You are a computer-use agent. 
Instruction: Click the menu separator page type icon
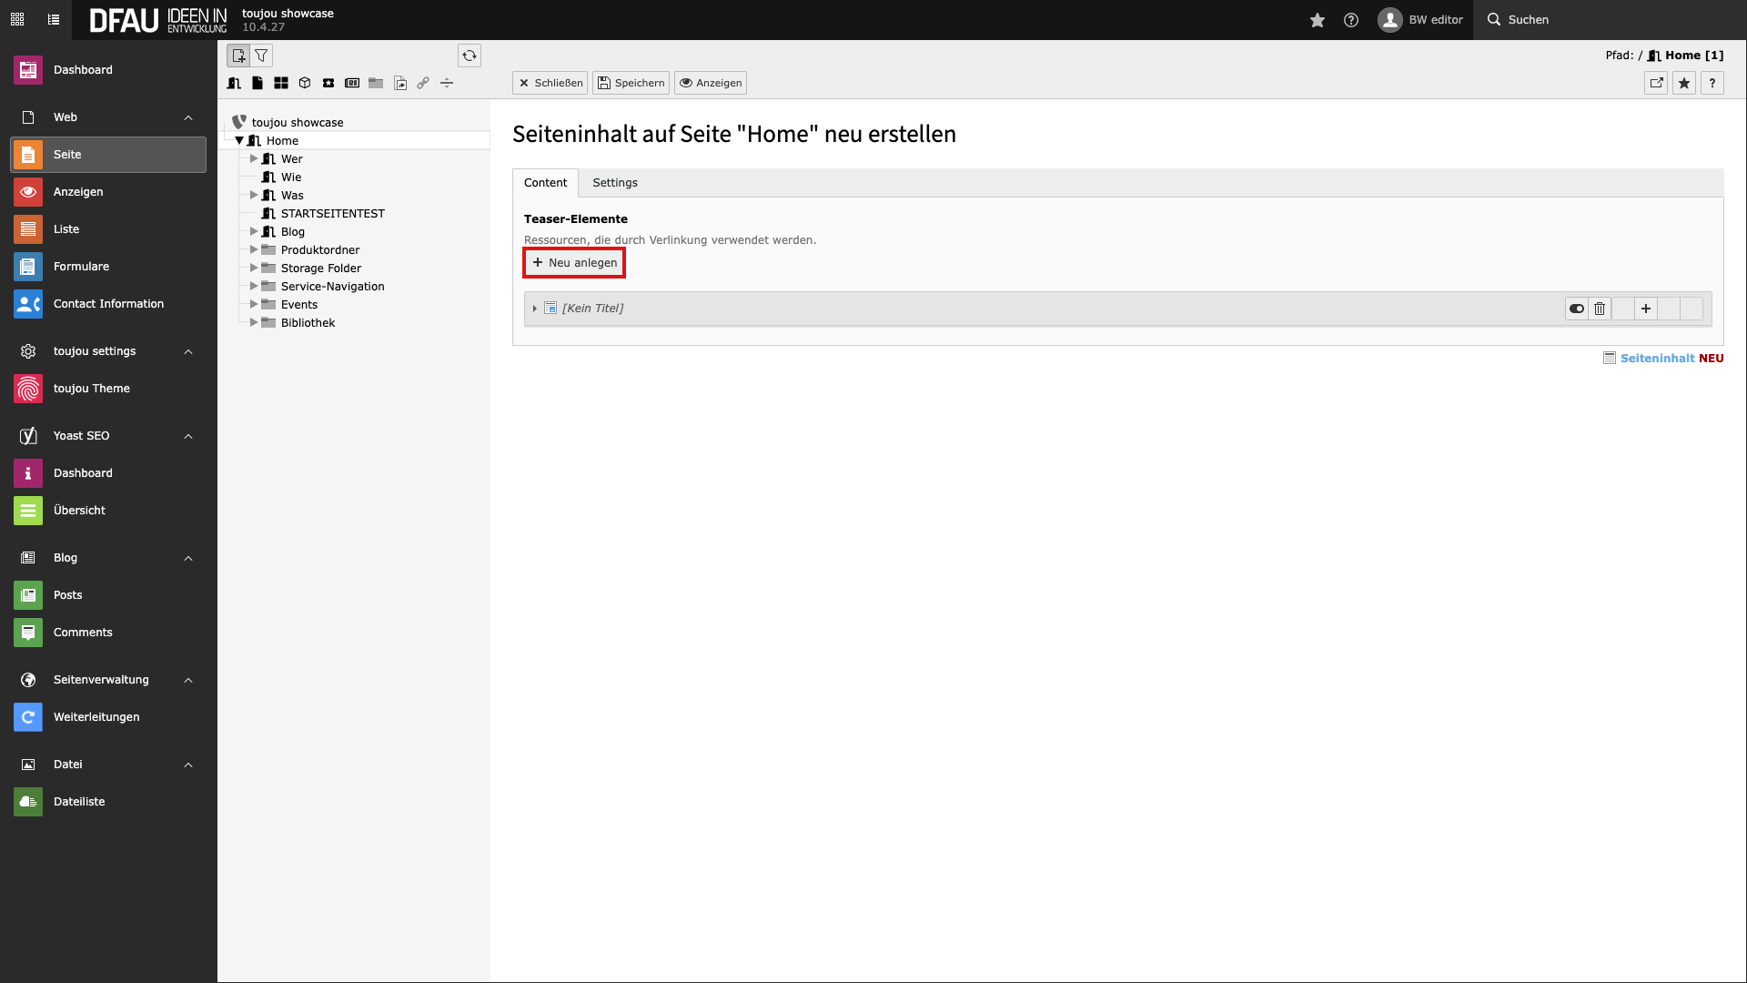[x=447, y=83]
